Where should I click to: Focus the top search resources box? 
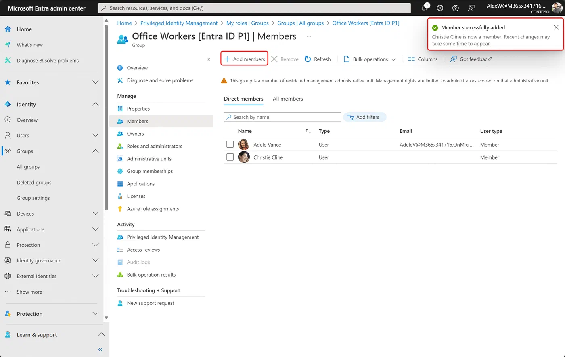pyautogui.click(x=254, y=8)
